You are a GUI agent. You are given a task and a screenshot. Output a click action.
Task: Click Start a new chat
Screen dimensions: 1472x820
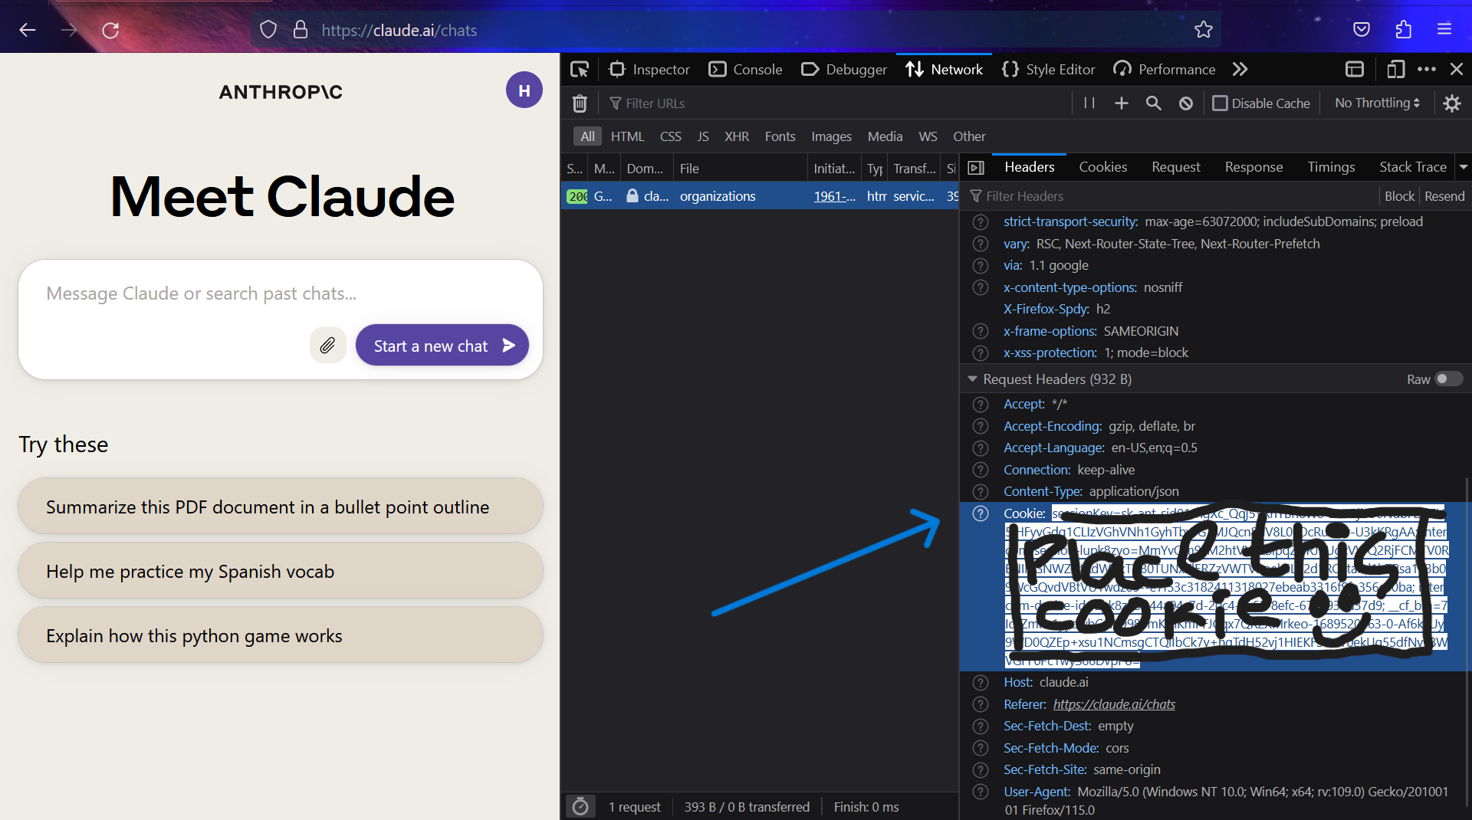tap(442, 345)
